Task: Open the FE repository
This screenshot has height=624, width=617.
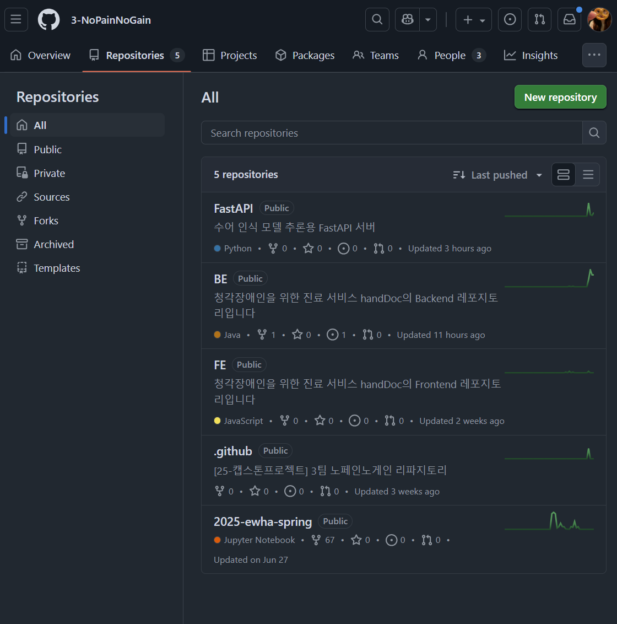Action: 220,365
